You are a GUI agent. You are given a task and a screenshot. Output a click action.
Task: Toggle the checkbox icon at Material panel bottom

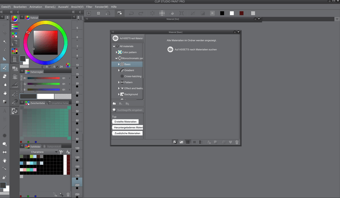175,142
